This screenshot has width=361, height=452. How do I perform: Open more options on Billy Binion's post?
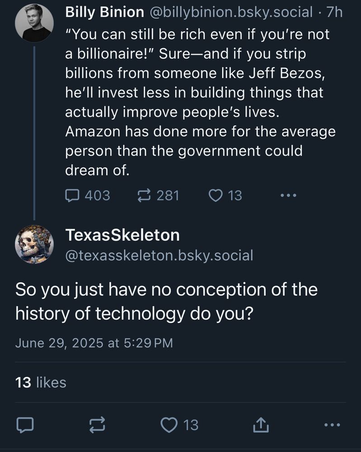[288, 195]
